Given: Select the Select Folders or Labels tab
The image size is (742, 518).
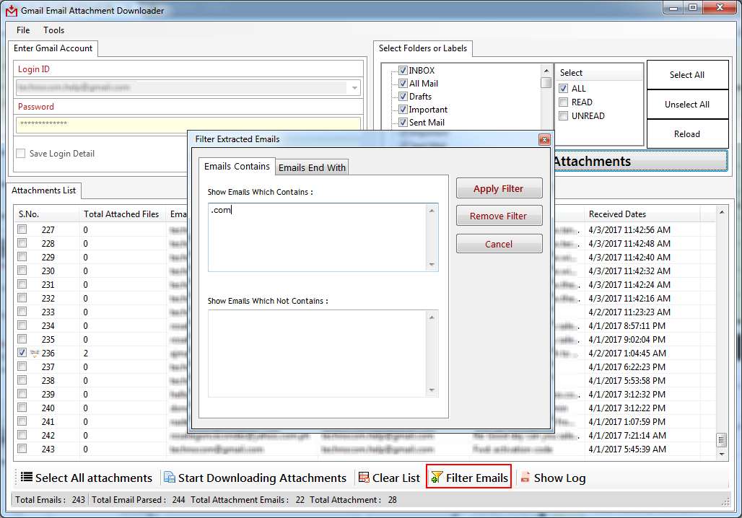Looking at the screenshot, I should click(x=422, y=48).
